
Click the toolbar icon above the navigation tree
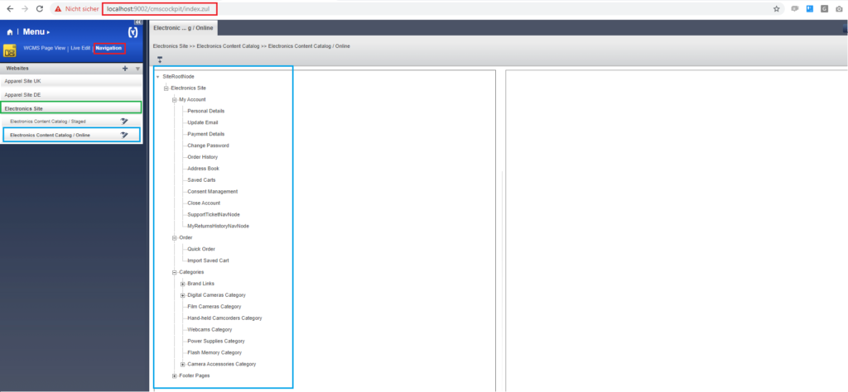(x=159, y=59)
